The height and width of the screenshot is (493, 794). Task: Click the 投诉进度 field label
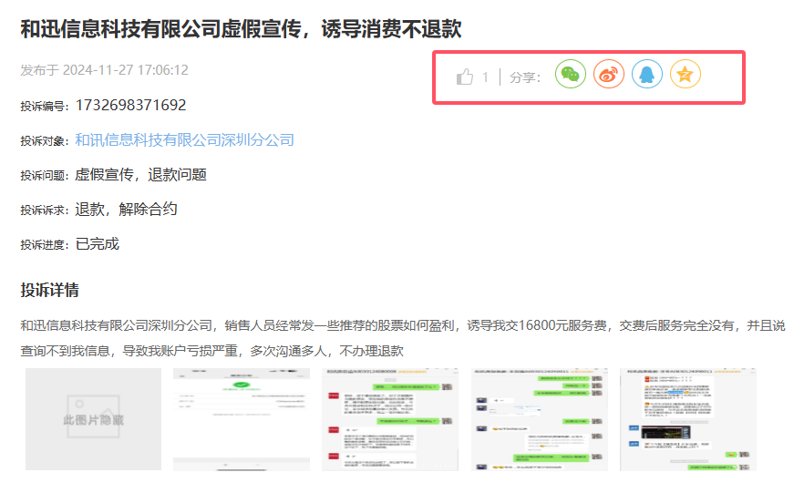[44, 245]
